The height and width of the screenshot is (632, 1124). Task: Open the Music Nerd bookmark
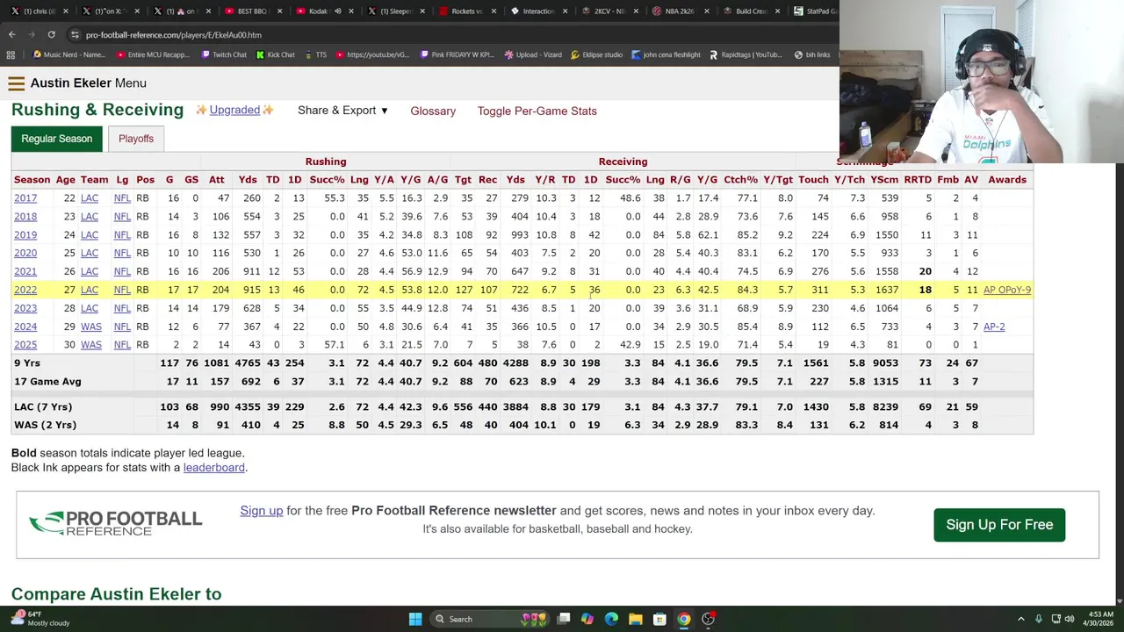click(68, 54)
